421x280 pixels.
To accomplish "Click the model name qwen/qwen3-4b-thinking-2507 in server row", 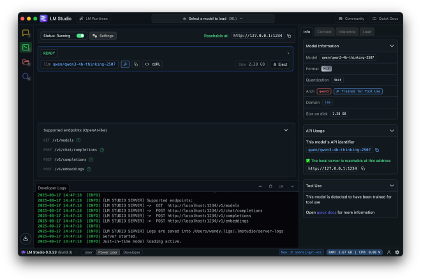I will coord(84,64).
